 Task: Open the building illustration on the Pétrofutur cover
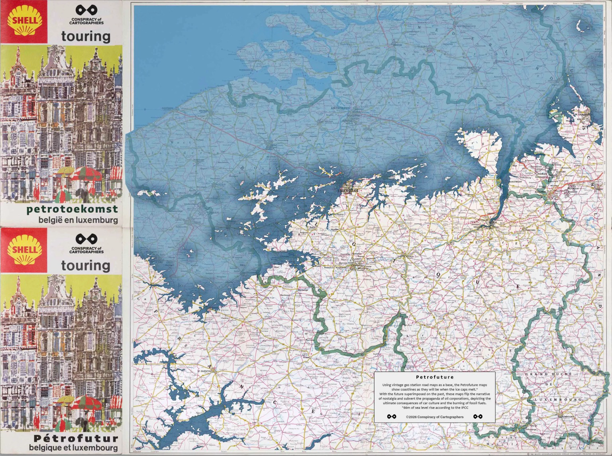coord(61,352)
